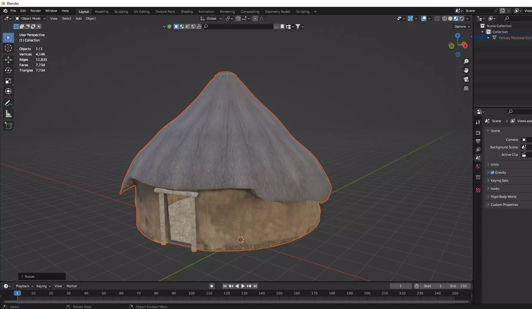Toggle camera view icon in viewport
This screenshot has width=532, height=309.
point(466,79)
